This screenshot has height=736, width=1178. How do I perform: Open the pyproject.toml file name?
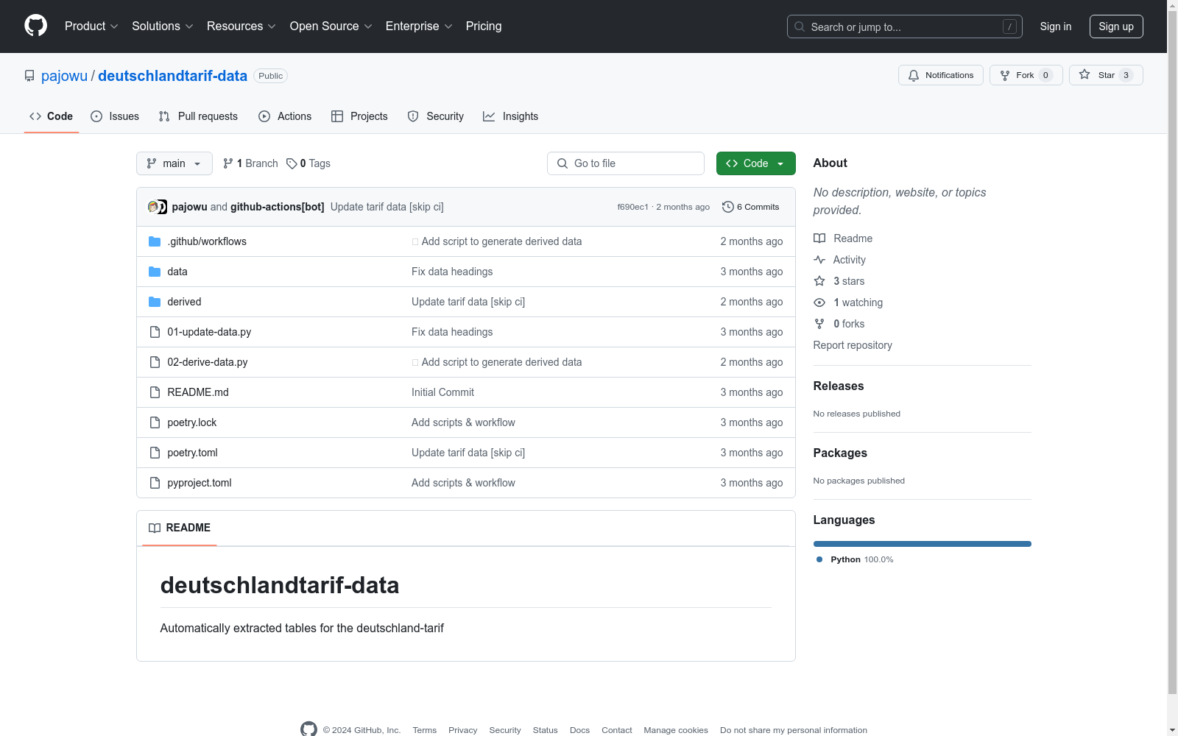200,483
